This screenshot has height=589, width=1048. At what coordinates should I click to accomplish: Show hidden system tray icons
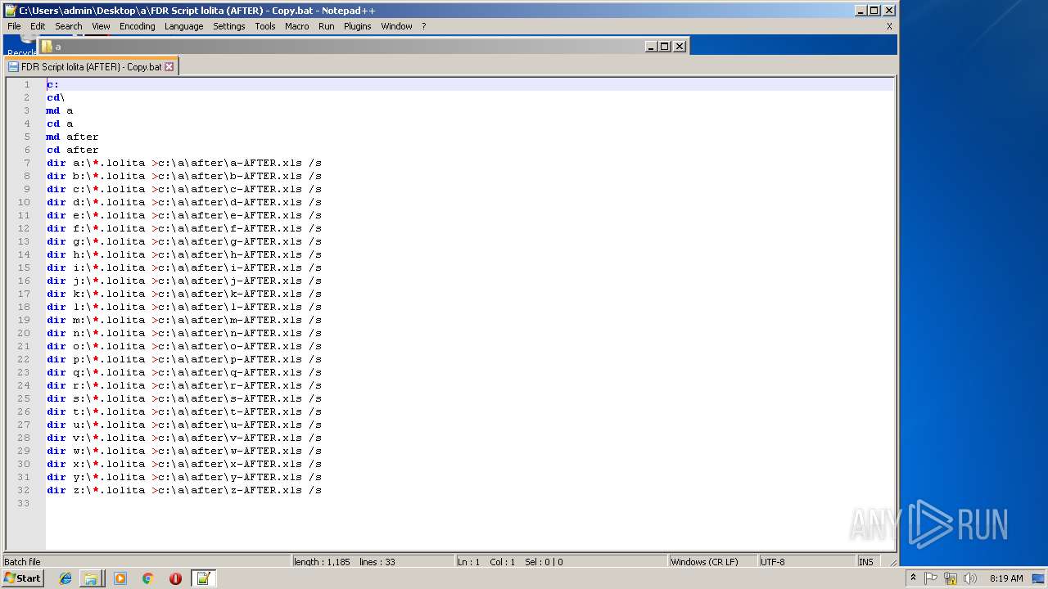click(914, 578)
